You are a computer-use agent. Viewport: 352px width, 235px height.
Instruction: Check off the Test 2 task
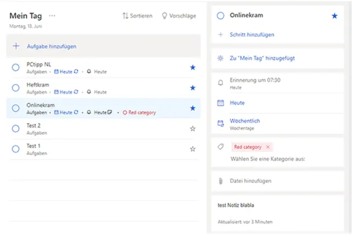point(15,128)
